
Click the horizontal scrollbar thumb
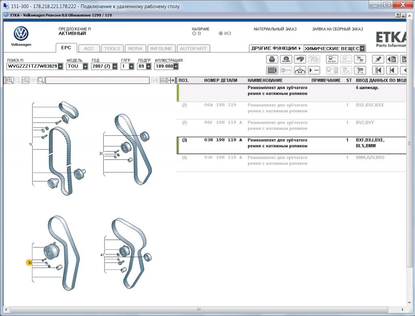point(199,310)
